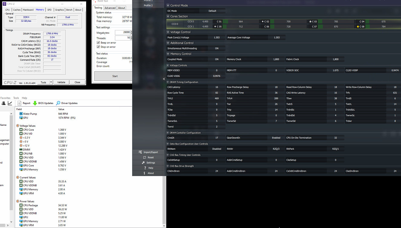Click the Reset icon in Ryzen Master sidebar

coord(145,158)
